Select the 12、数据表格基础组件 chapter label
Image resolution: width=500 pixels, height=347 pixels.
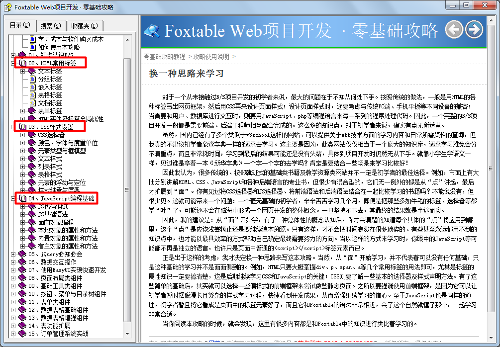pos(58,310)
